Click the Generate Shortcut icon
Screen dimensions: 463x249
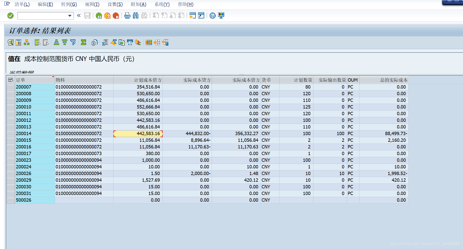[x=201, y=16]
